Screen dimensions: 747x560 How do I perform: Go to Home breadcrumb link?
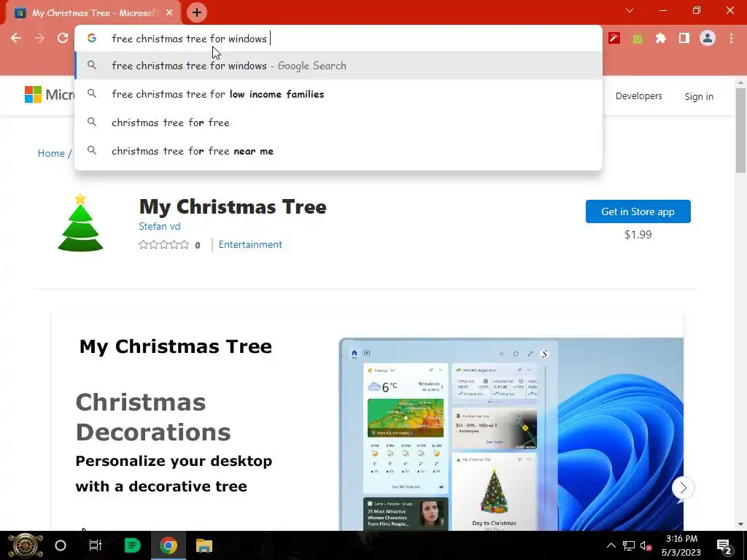point(51,153)
